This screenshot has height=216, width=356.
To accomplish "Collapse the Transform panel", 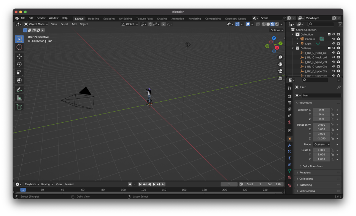I will (x=305, y=103).
